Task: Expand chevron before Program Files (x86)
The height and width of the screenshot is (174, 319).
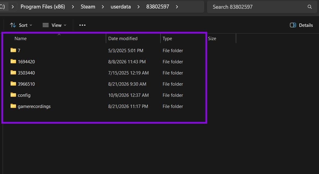Action: click(13, 7)
